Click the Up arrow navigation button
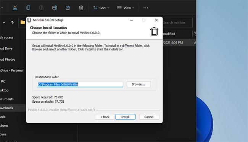The height and width of the screenshot is (142, 248). [x=12, y=23]
